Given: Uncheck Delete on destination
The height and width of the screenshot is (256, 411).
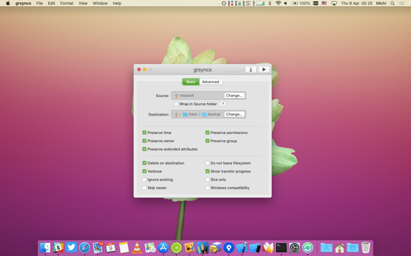Looking at the screenshot, I should coord(144,163).
